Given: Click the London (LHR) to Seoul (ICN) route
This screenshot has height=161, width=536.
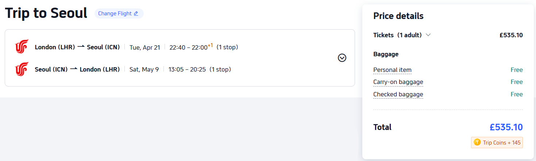Looking at the screenshot, I should pos(77,47).
